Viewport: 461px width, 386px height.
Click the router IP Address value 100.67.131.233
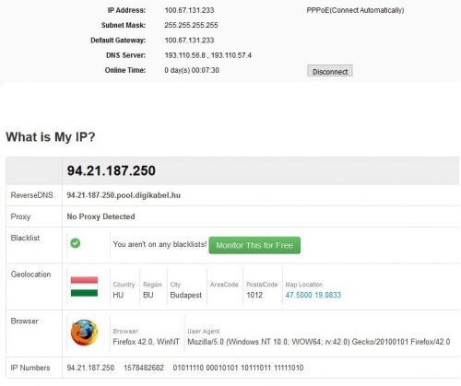189,10
